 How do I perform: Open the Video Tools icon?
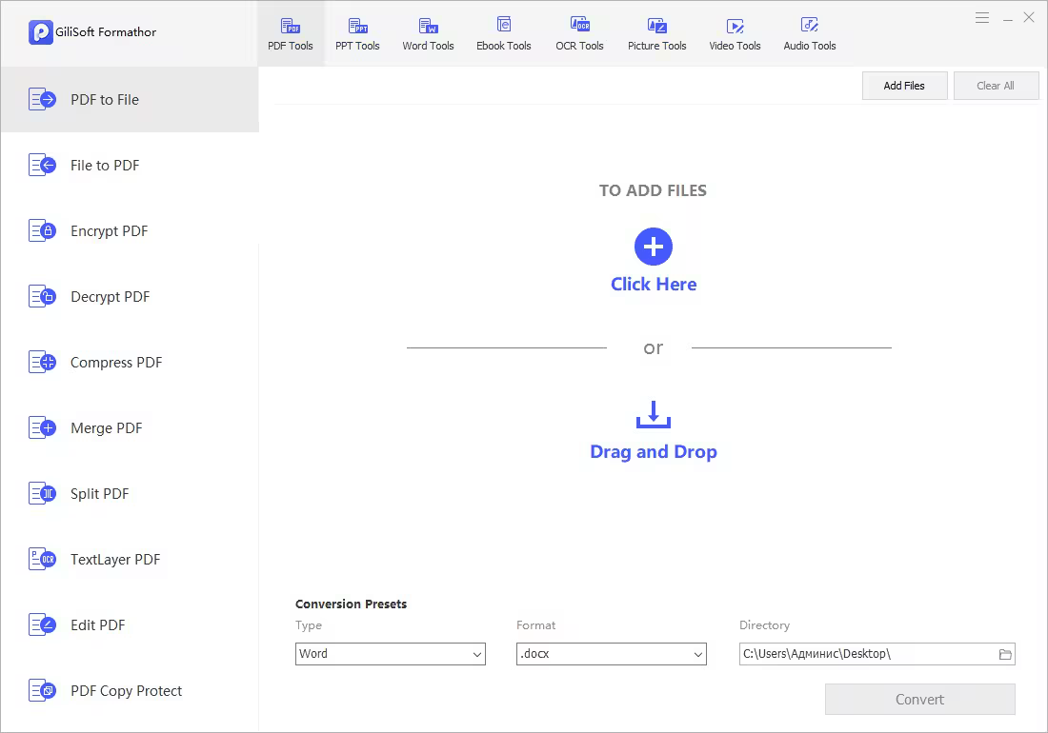[x=735, y=26]
